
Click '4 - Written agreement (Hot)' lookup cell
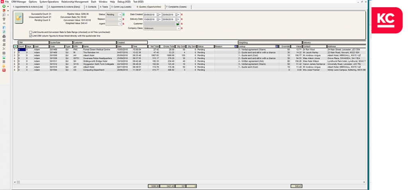pos(258,61)
